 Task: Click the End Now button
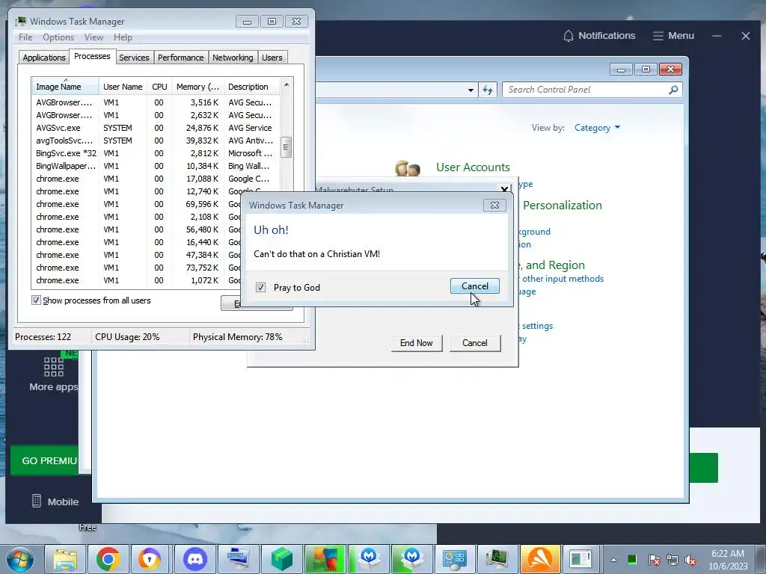point(416,342)
